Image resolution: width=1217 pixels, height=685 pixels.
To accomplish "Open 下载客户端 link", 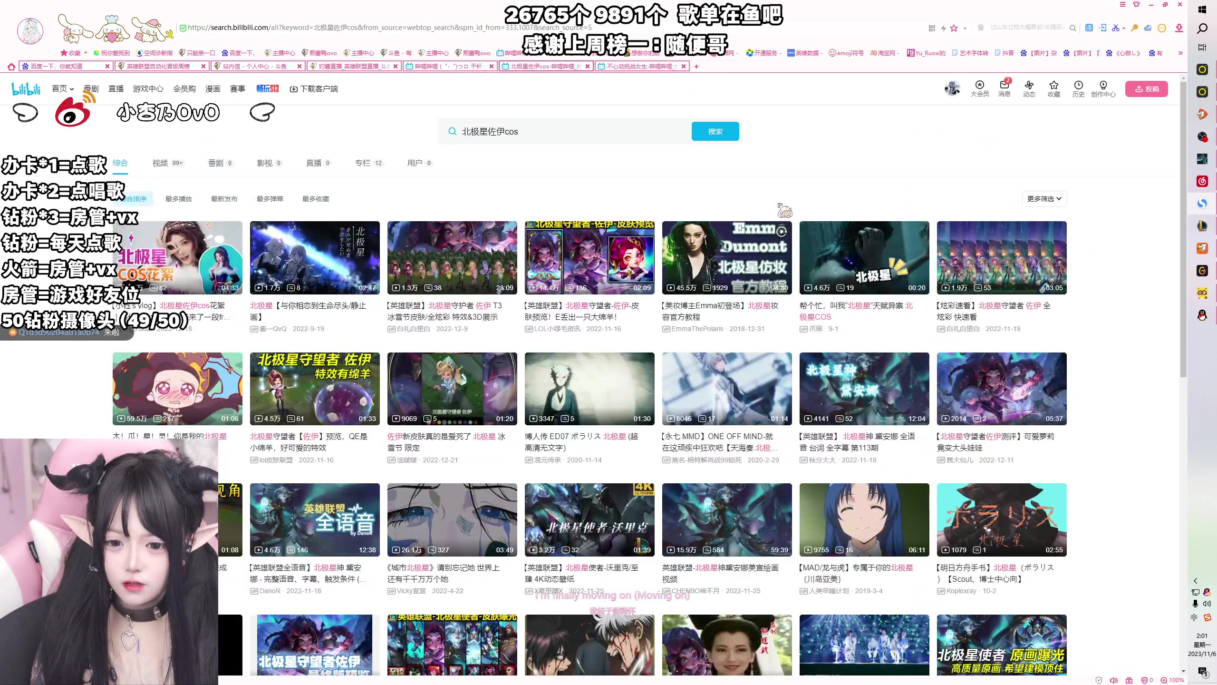I will 314,89.
